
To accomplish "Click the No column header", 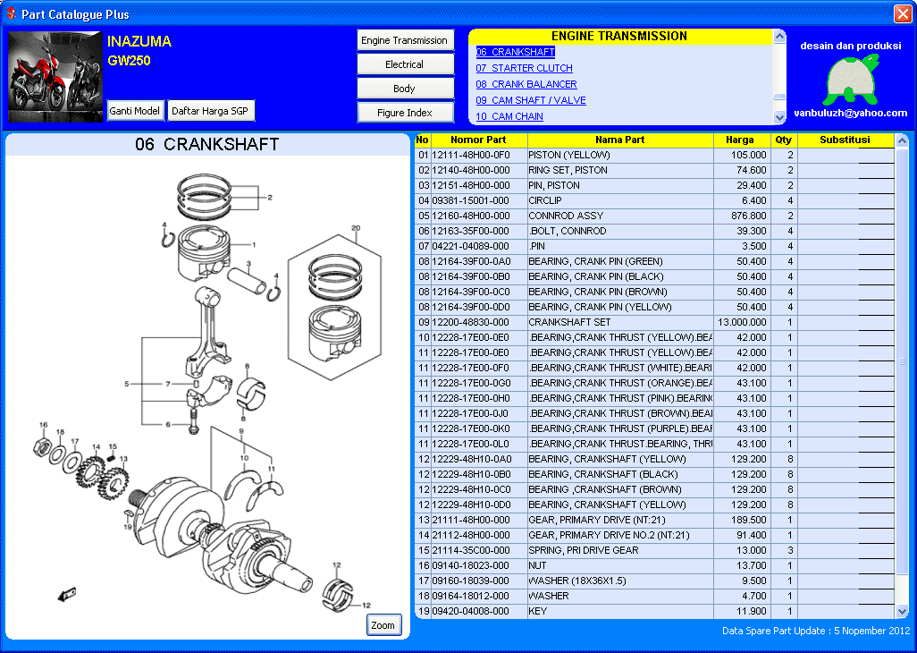I will 422,140.
